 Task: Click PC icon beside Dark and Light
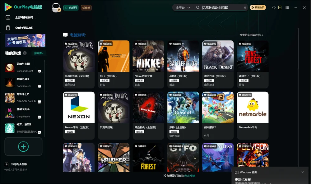point(39,71)
